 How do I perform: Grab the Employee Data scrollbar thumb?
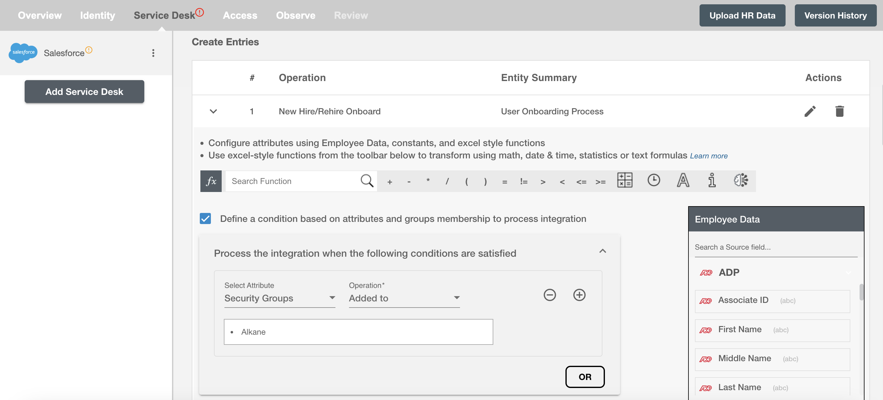coord(861,292)
